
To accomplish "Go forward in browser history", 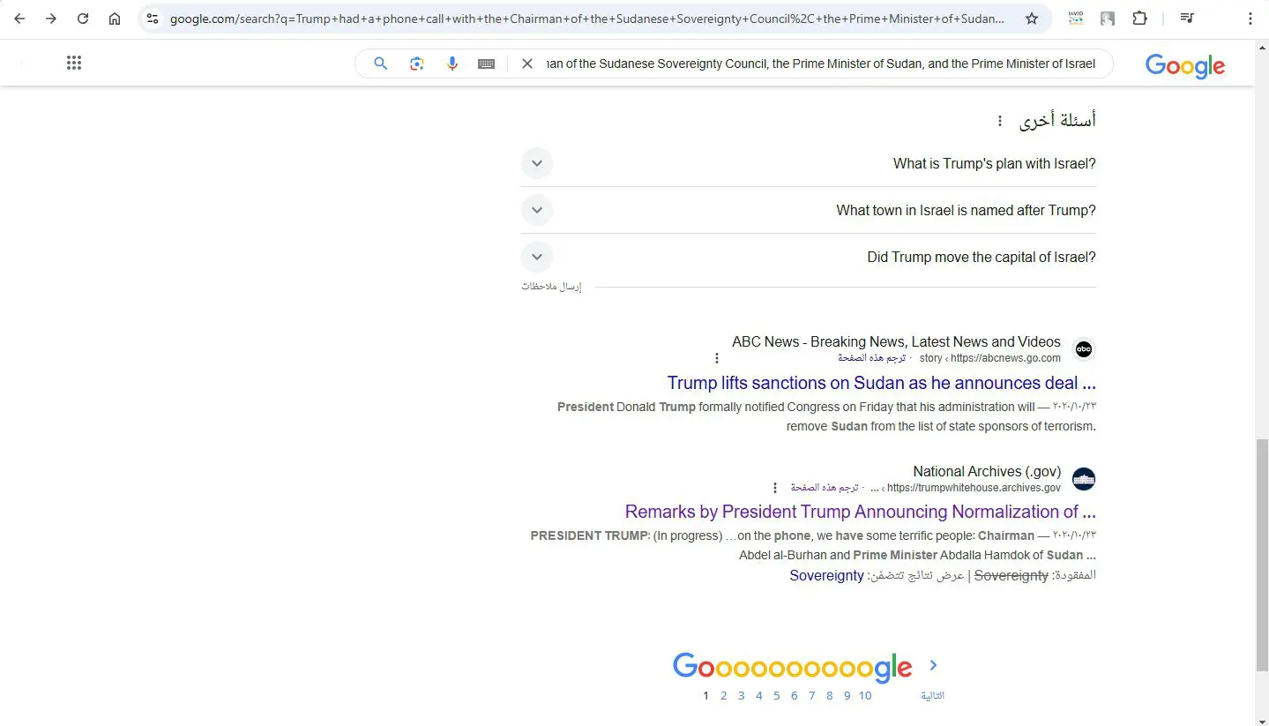I will point(51,19).
